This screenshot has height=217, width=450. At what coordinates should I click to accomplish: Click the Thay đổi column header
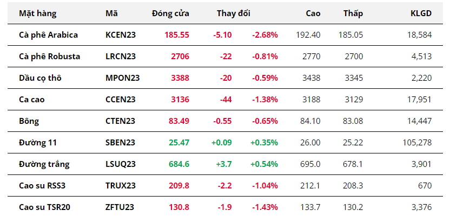(233, 13)
